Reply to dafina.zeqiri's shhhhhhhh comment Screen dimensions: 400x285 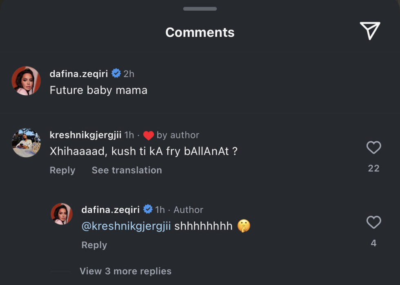94,245
